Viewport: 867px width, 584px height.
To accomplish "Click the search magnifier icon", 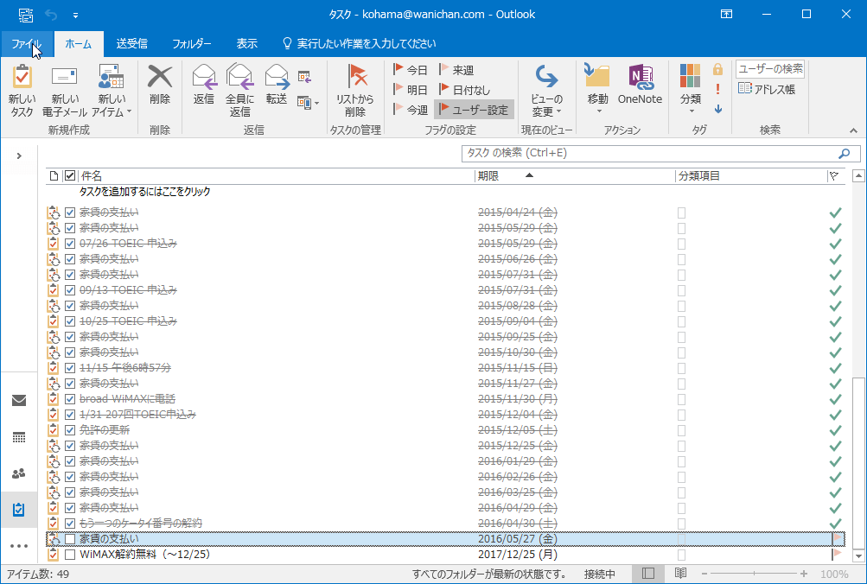I will tap(844, 153).
